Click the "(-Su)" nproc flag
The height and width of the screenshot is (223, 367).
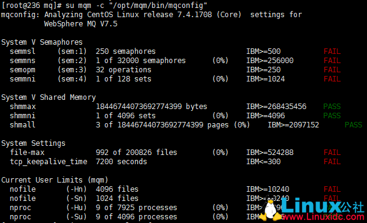click(x=76, y=217)
